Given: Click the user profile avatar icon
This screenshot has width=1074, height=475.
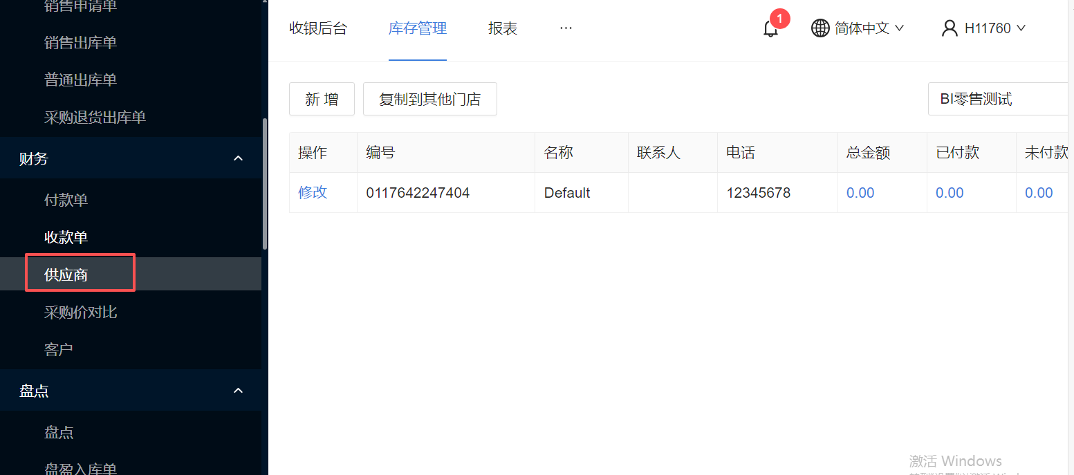Looking at the screenshot, I should tap(950, 28).
